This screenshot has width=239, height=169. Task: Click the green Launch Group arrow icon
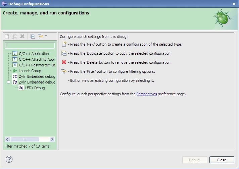tap(15, 71)
